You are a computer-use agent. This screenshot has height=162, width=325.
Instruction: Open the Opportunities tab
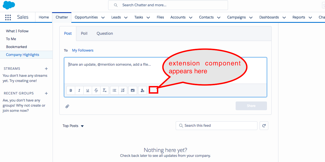click(x=86, y=17)
